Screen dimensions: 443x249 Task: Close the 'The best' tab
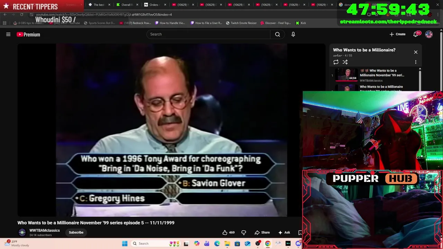[109, 5]
